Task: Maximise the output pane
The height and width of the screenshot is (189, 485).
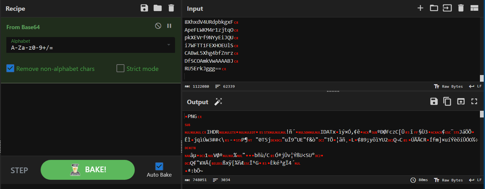Action: click(x=474, y=101)
